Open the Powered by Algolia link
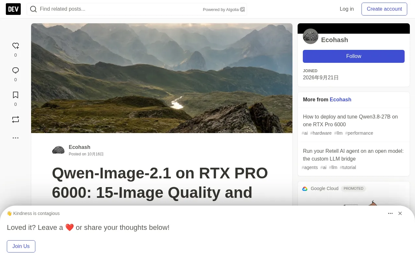Screen dimensions: 415x259 coord(224,9)
